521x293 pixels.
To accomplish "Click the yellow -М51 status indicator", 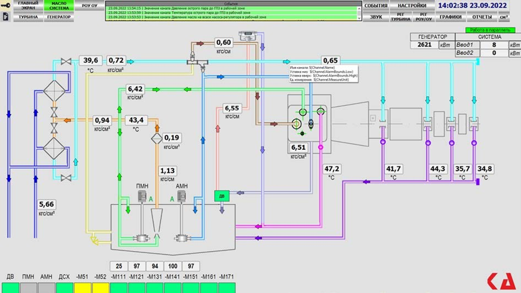I will tap(83, 287).
